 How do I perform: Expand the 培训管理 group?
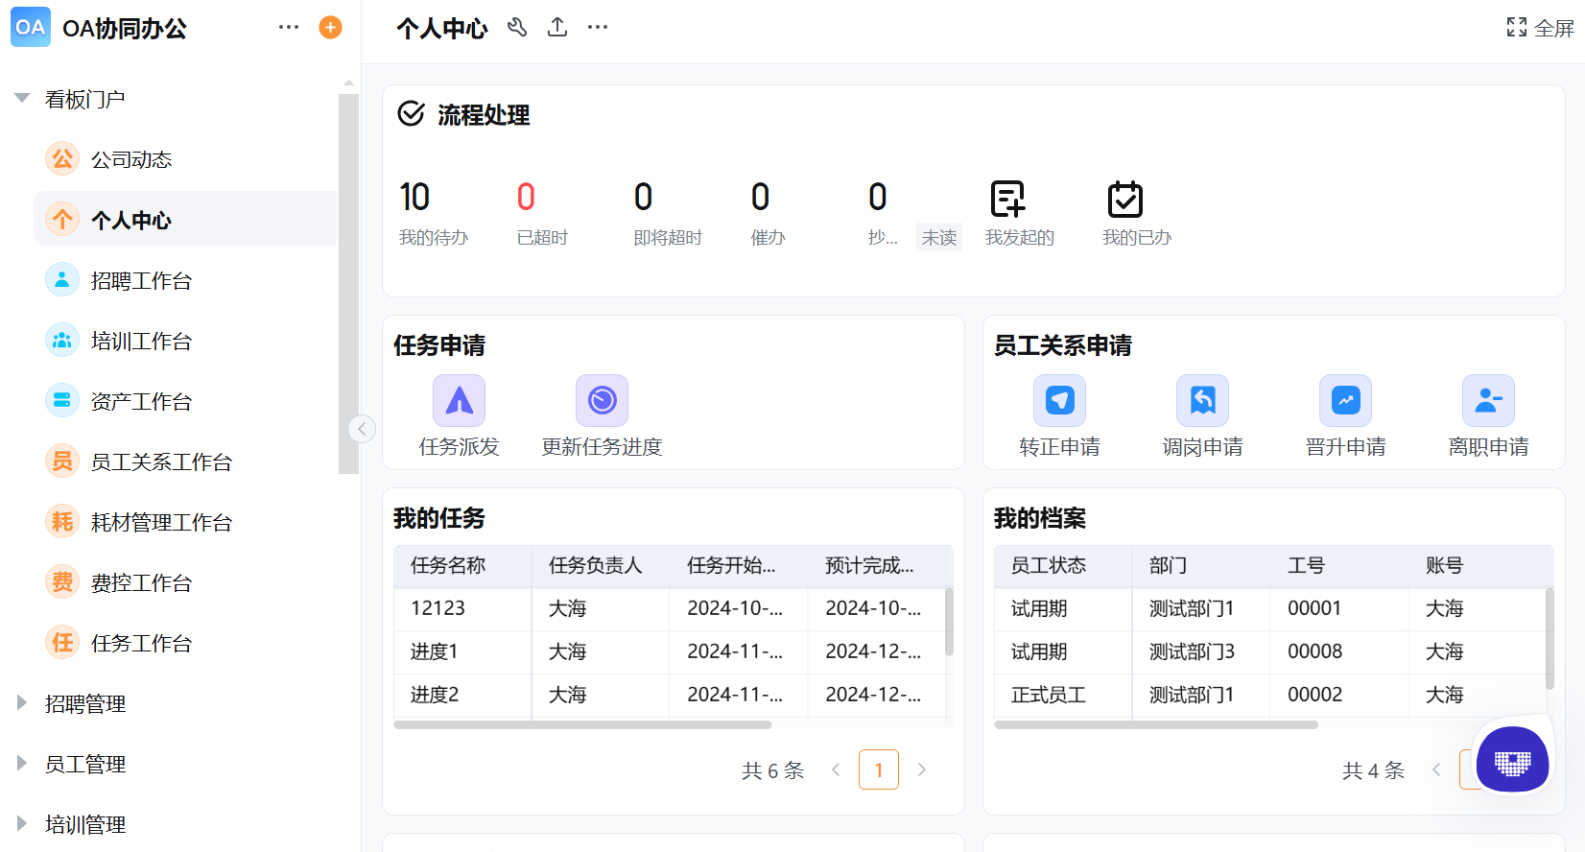coord(22,824)
